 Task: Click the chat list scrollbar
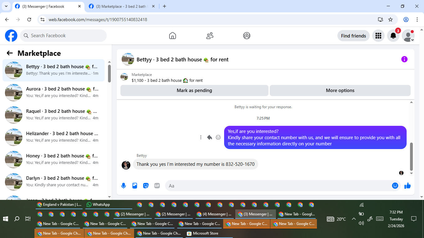coord(109,73)
